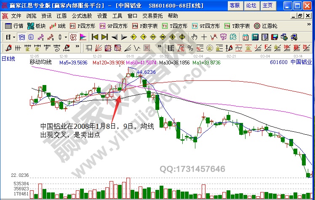This screenshot has width=315, height=200.
Task: Click the crosshair plus cursor icon
Action: tap(204, 37)
